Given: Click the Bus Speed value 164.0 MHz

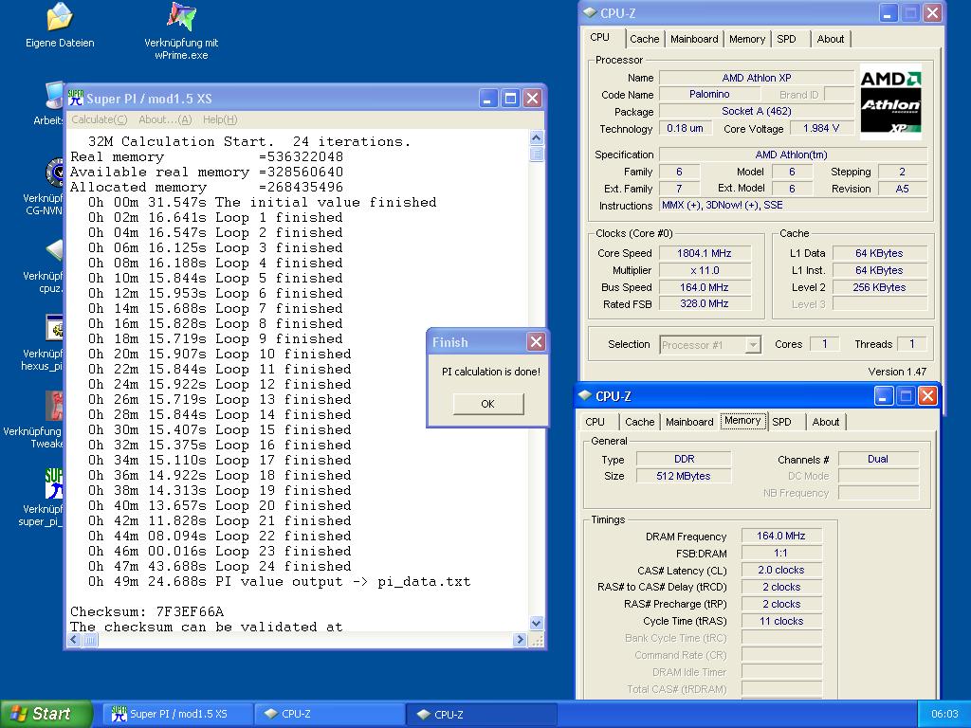Looking at the screenshot, I should click(x=705, y=287).
